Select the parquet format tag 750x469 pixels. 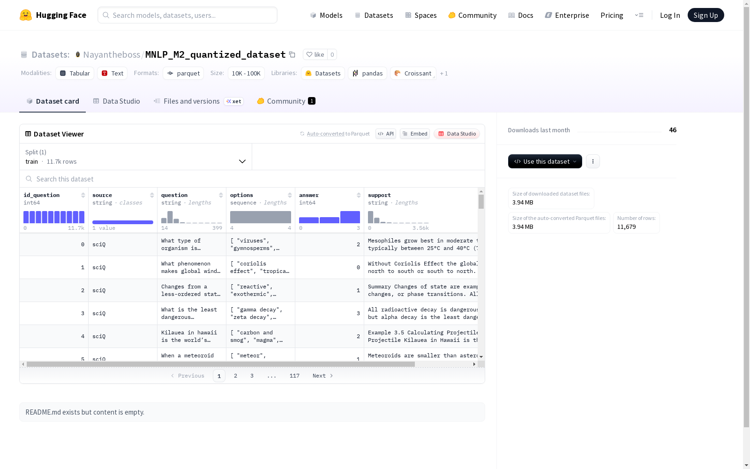pyautogui.click(x=183, y=73)
